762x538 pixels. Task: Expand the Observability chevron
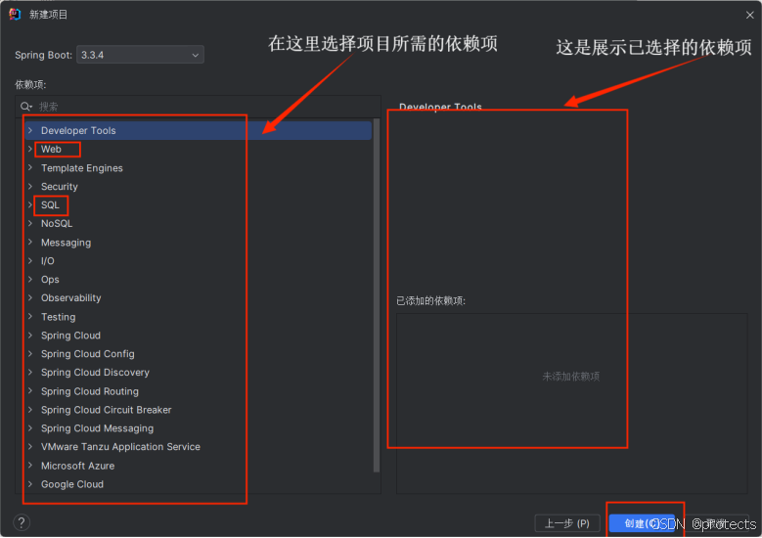[30, 297]
